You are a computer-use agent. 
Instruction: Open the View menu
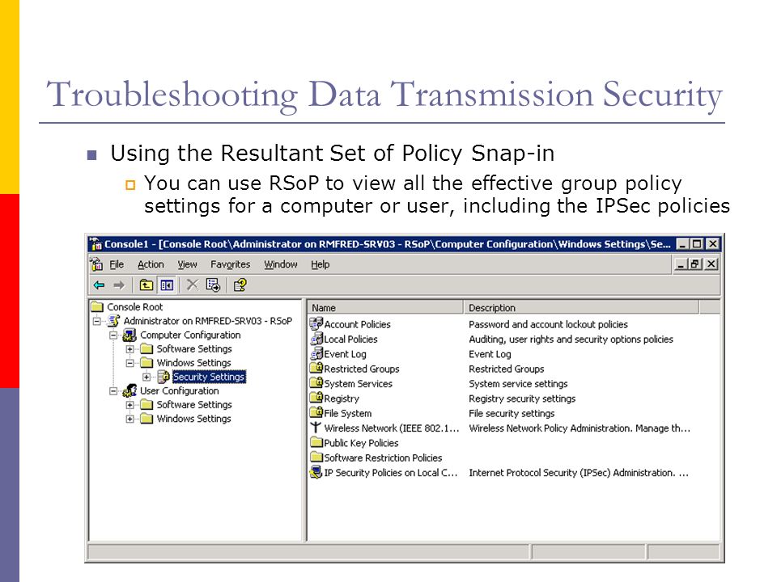coord(187,264)
